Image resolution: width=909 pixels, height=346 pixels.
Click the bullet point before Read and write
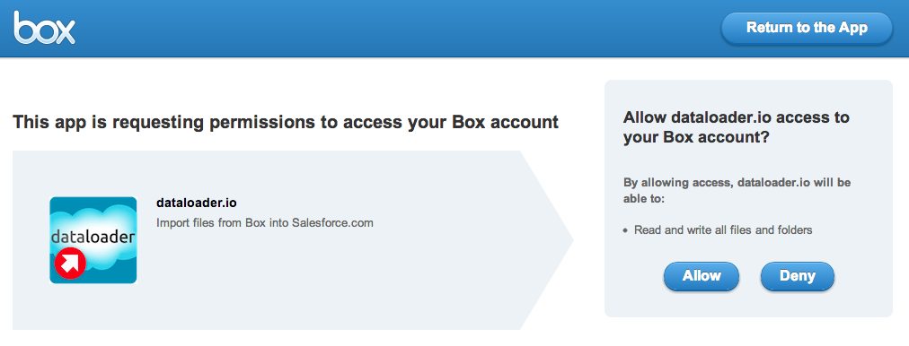(x=625, y=231)
